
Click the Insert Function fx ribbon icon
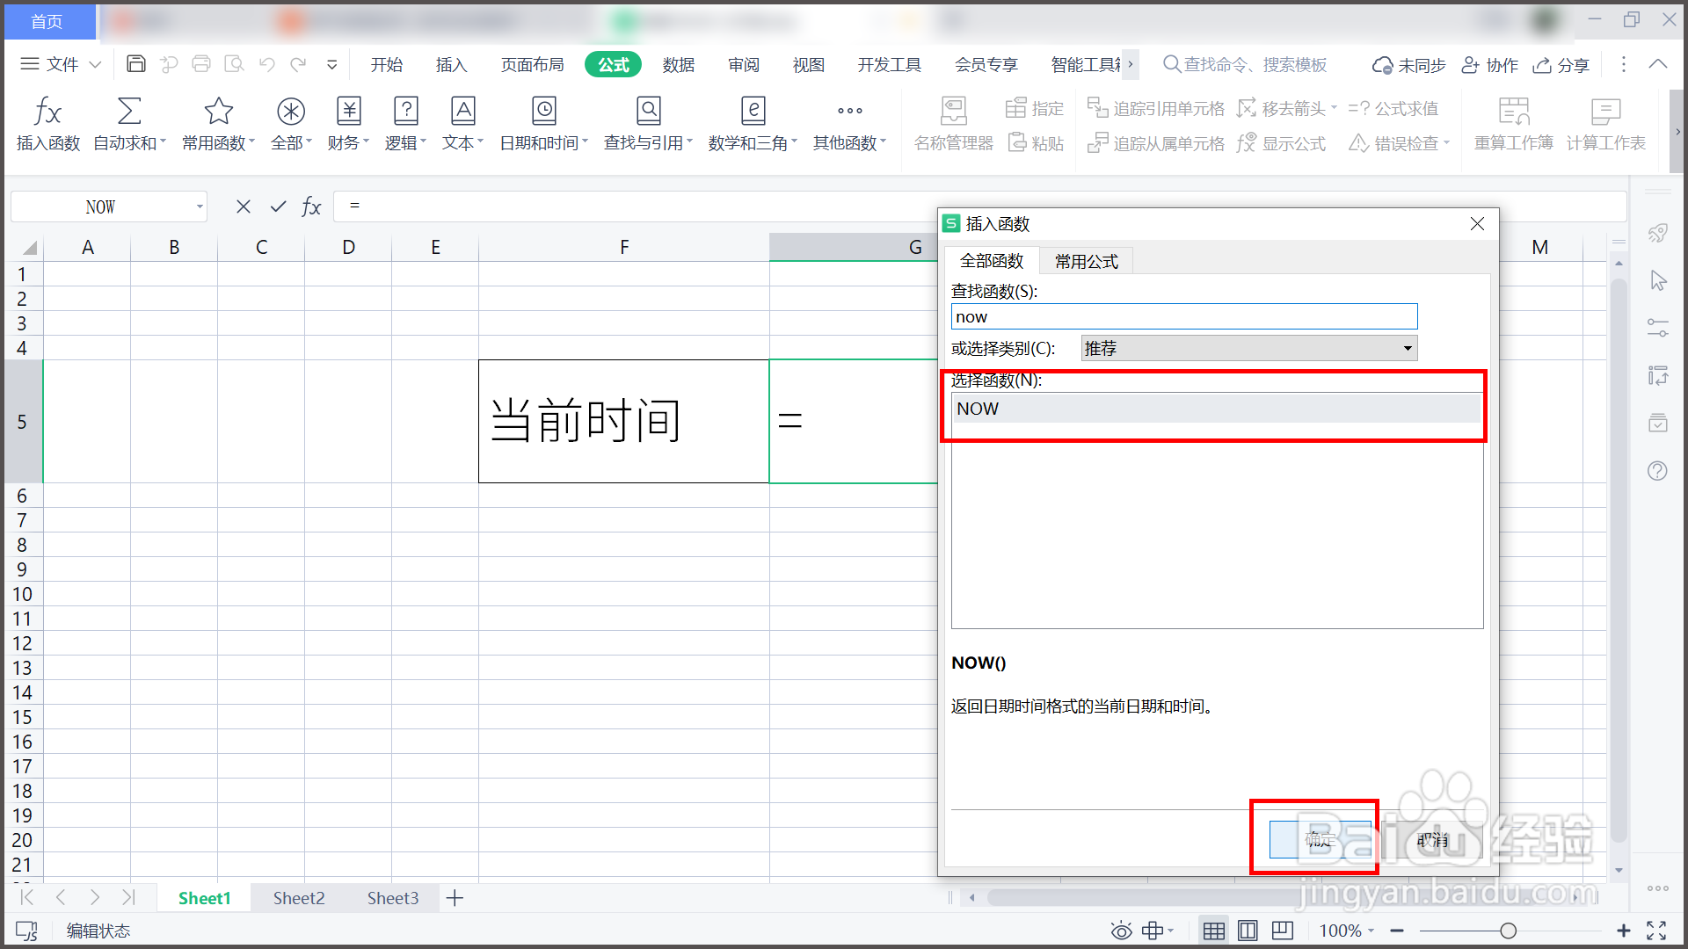(x=47, y=112)
